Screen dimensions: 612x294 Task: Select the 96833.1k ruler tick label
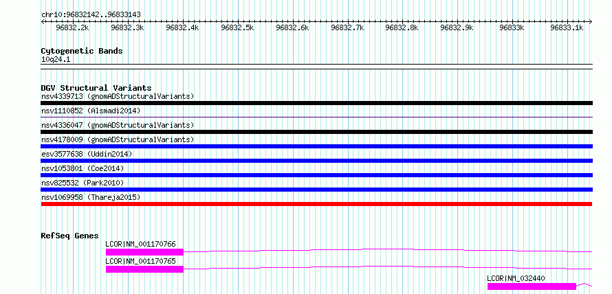567,27
